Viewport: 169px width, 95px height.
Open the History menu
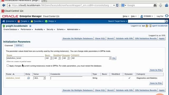52,21
